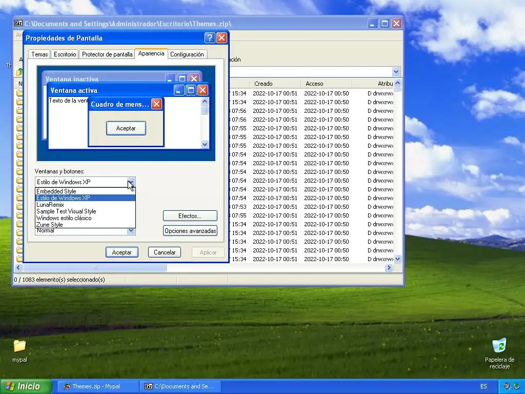Image resolution: width=525 pixels, height=394 pixels.
Task: Click the Ventana inactiva preview title
Action: 72,79
